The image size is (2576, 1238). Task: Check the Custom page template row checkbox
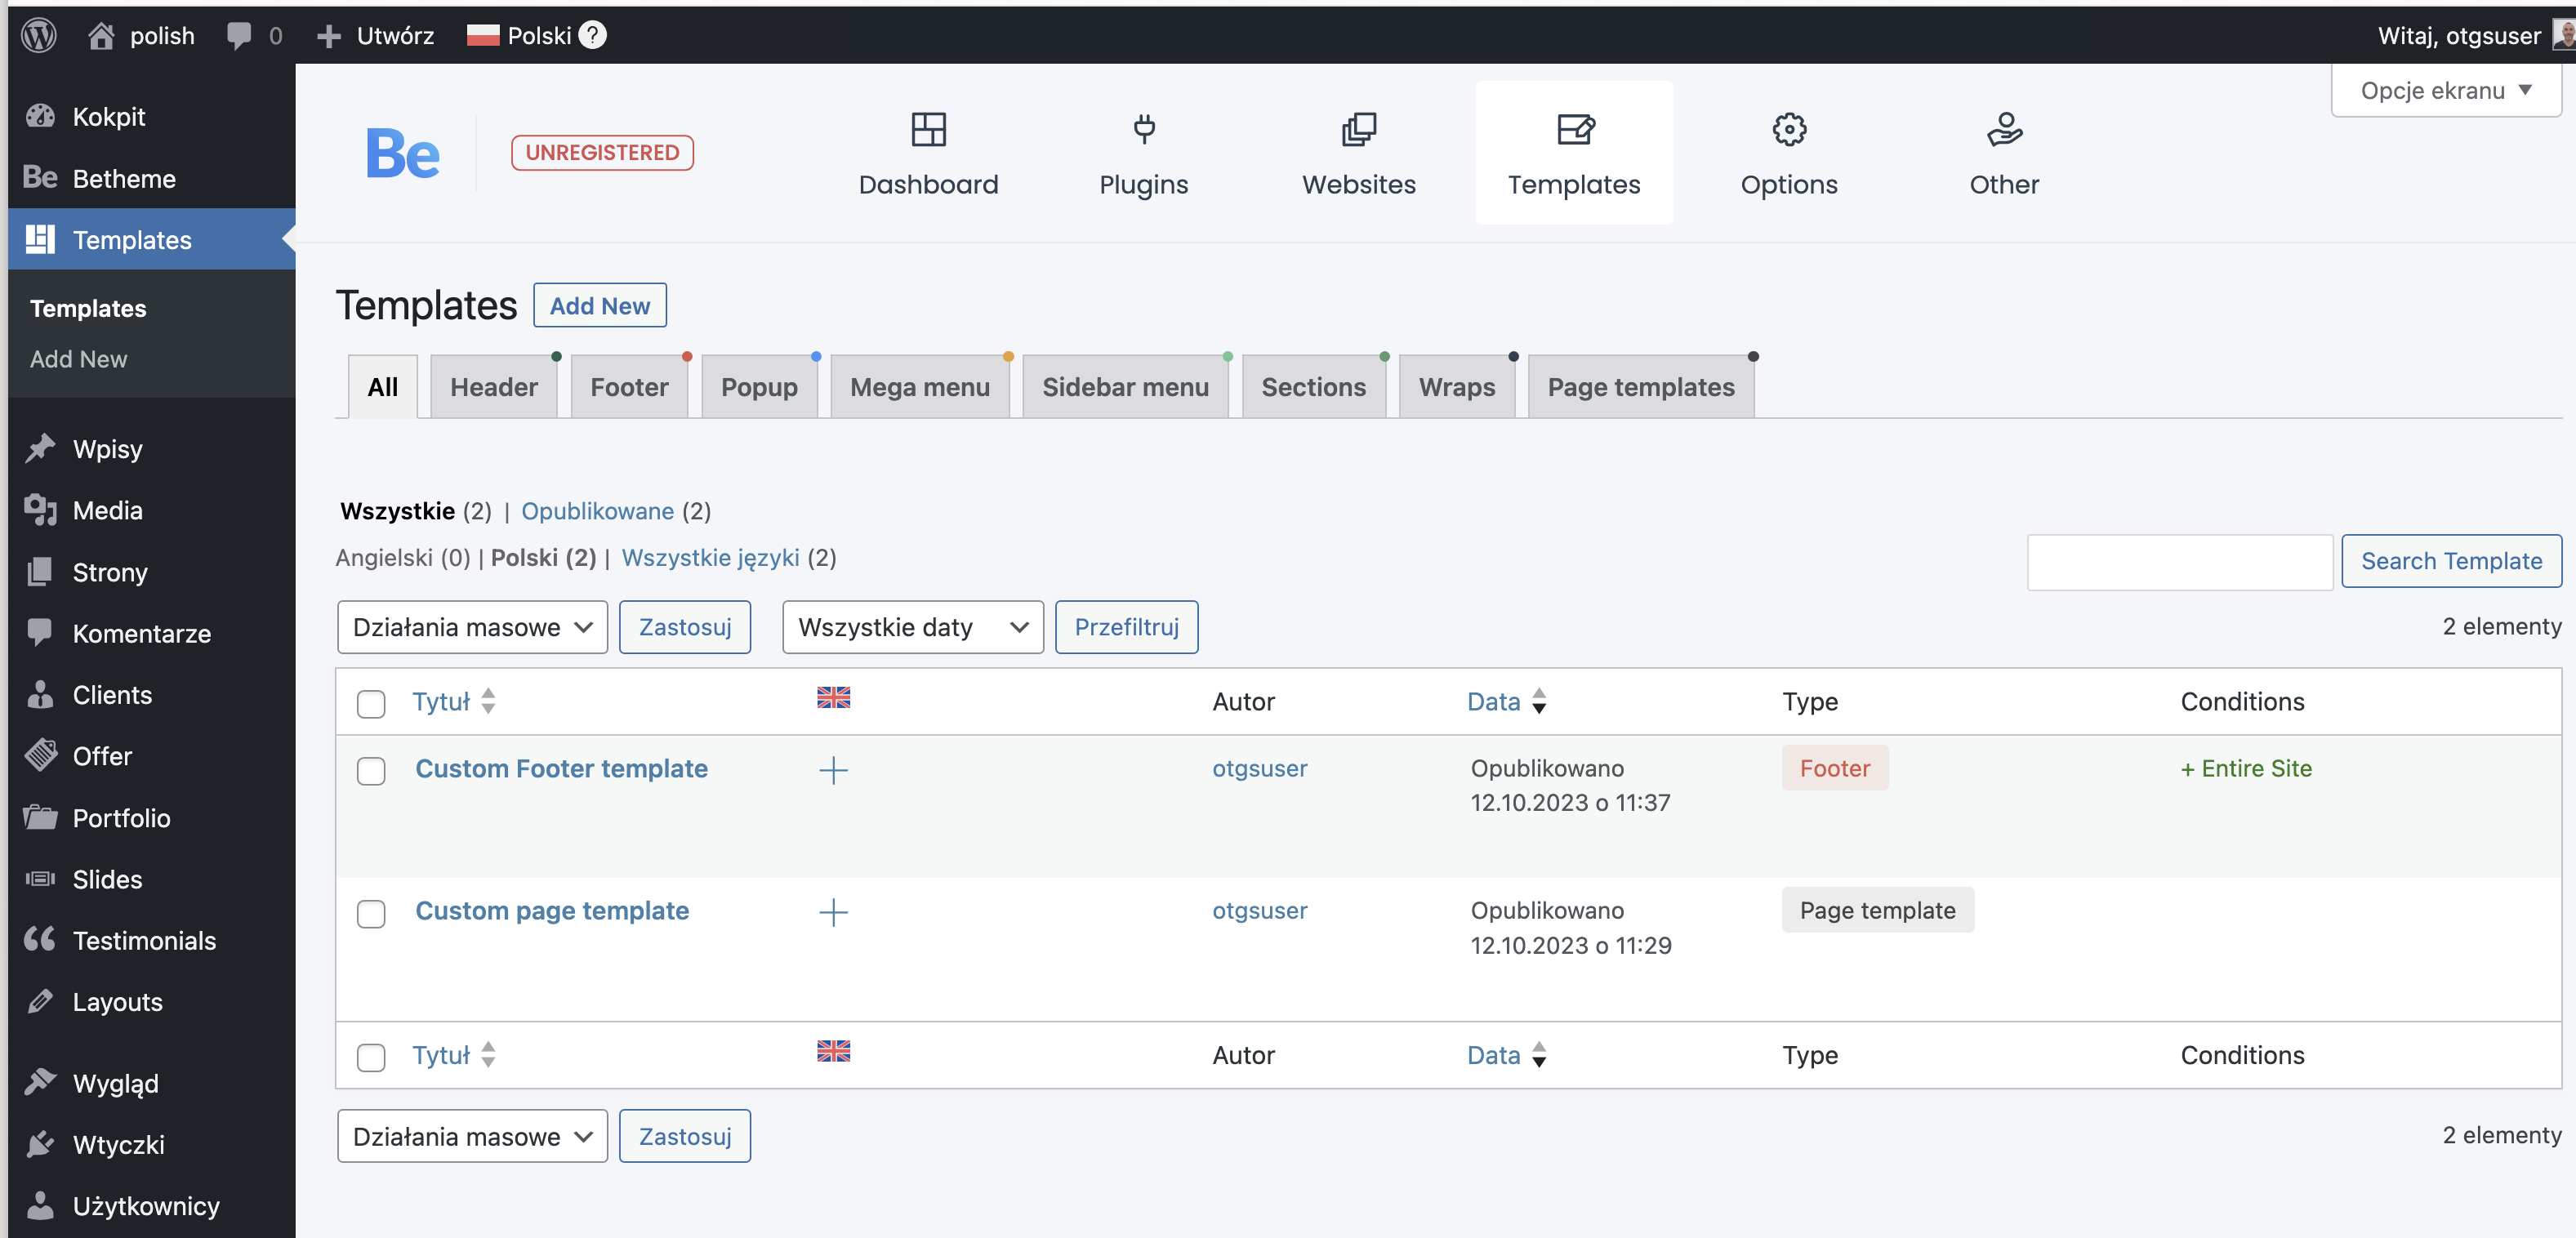(x=371, y=914)
